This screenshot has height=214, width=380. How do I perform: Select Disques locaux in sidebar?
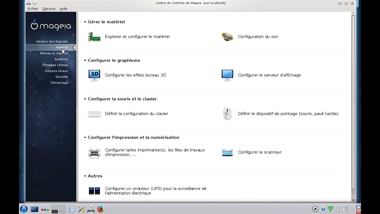[56, 71]
